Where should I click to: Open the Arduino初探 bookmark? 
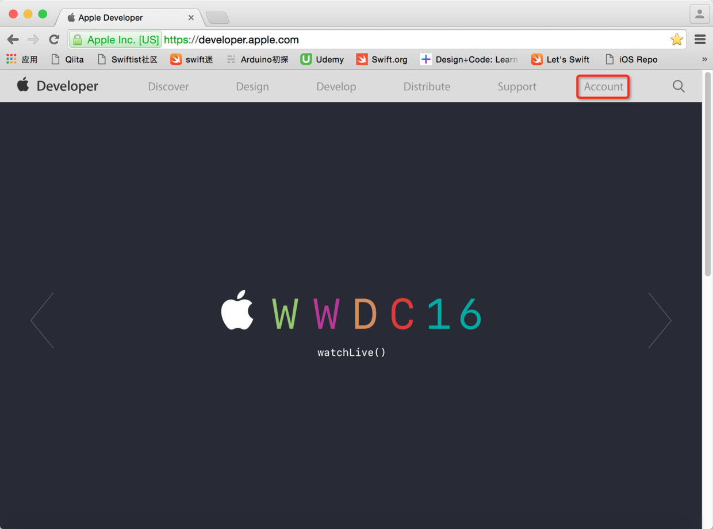point(257,59)
